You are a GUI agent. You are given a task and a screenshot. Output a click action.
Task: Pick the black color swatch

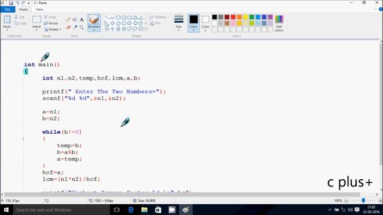coord(214,17)
